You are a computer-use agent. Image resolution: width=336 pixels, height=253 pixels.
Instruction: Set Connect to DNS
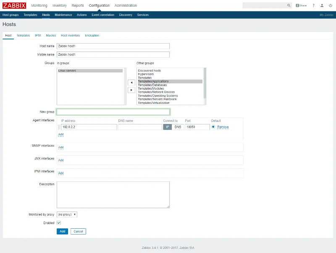(x=178, y=127)
